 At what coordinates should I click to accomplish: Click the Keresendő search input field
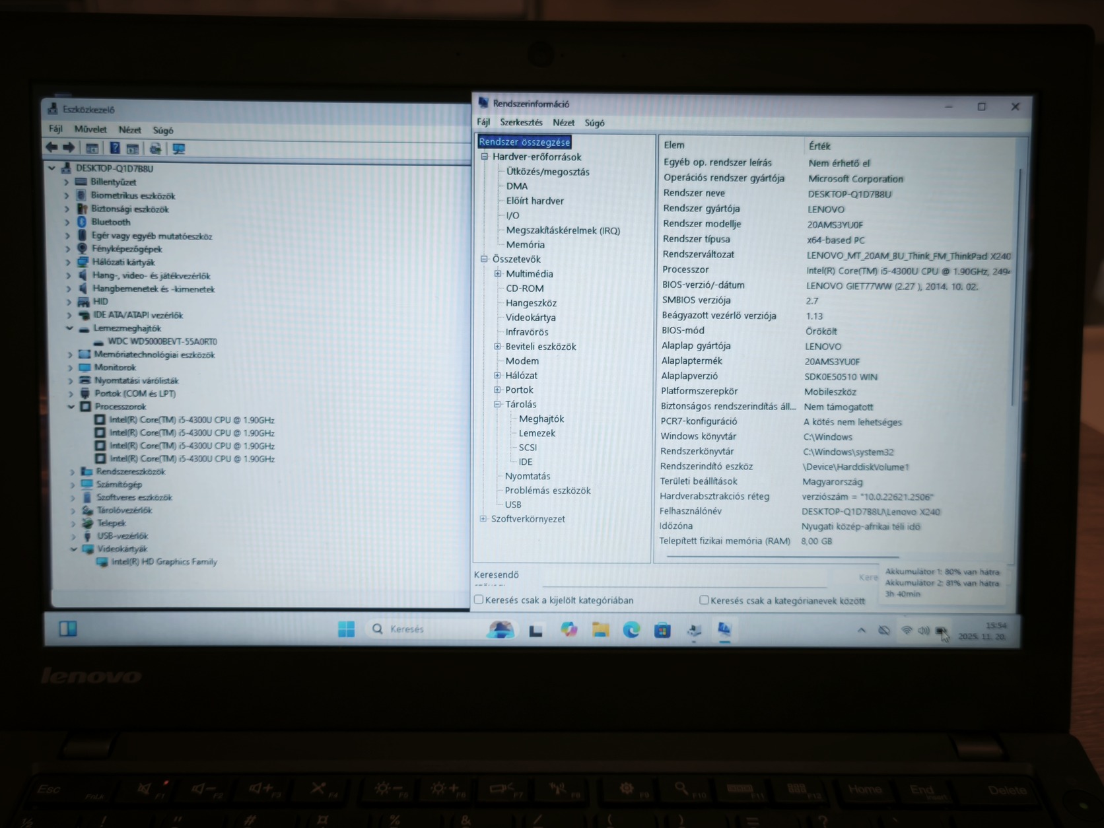pyautogui.click(x=684, y=577)
